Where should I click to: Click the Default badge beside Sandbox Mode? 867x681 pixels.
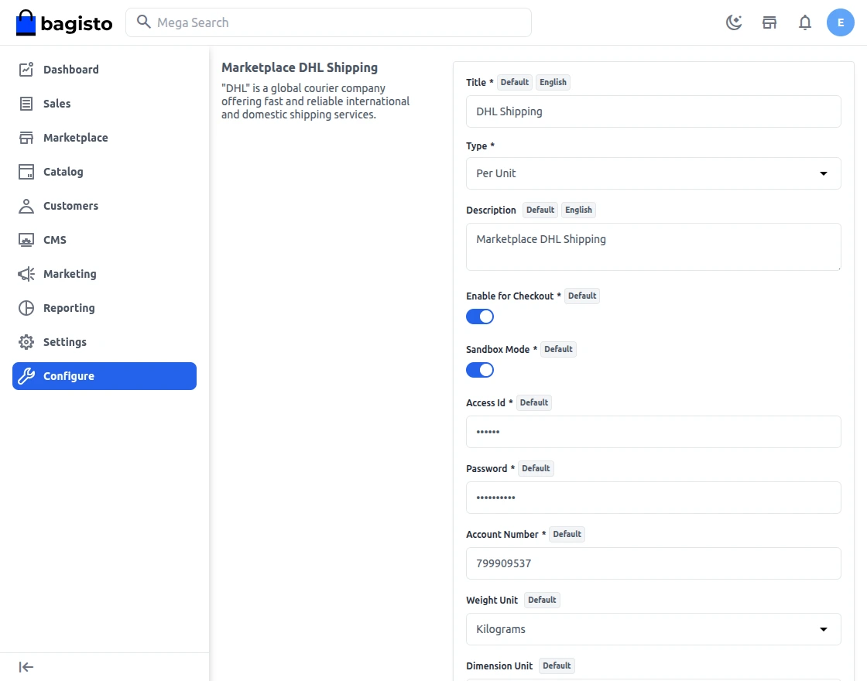558,349
